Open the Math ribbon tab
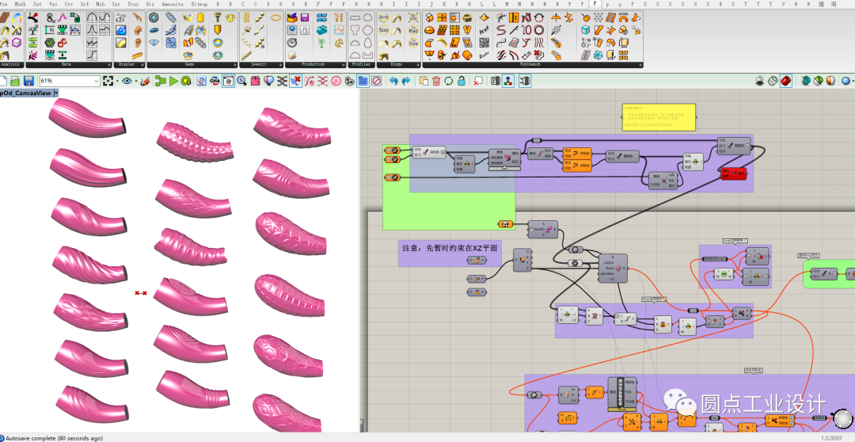 click(x=21, y=4)
